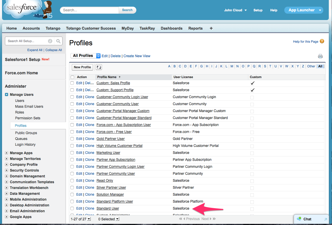
Task: Expand the Manage Territories section
Action: pyautogui.click(x=7, y=159)
